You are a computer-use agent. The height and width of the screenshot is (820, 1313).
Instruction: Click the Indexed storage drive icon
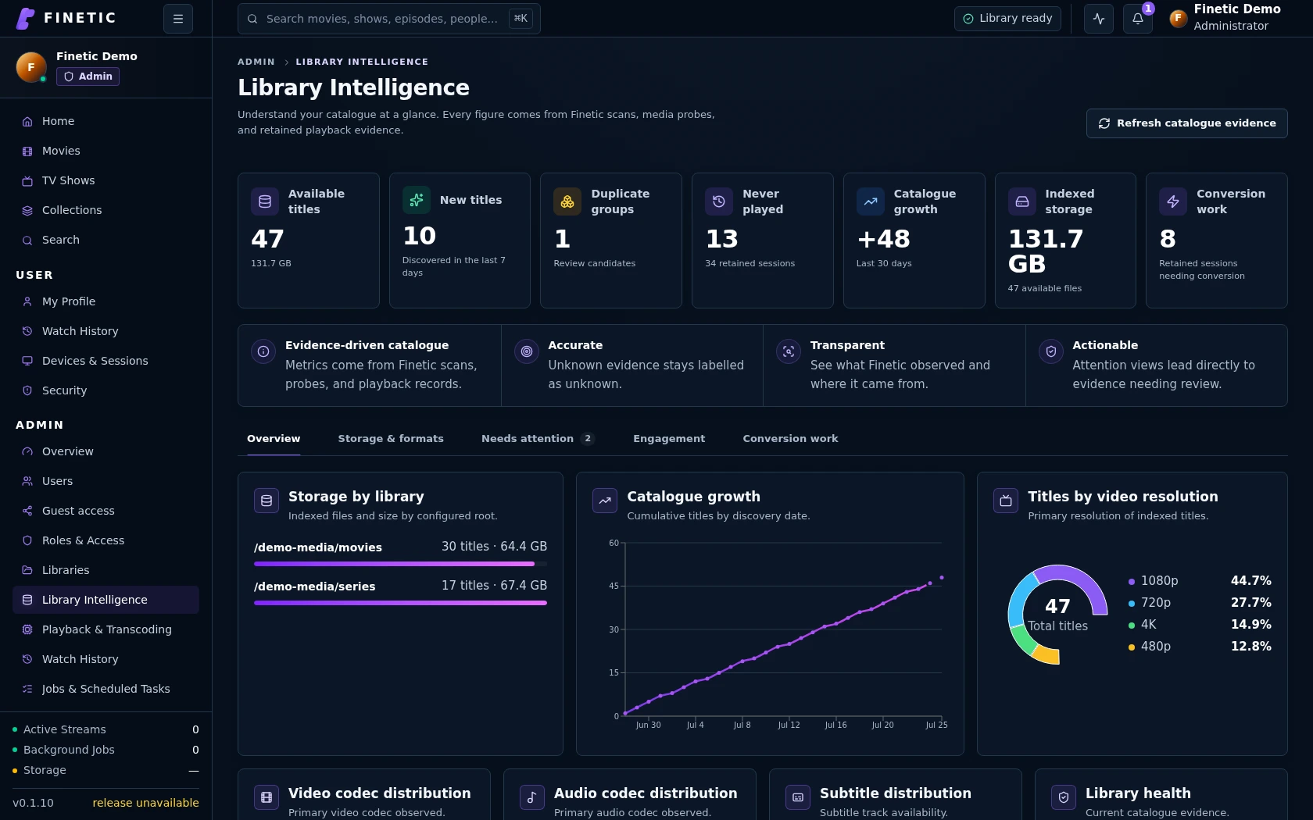coord(1022,201)
